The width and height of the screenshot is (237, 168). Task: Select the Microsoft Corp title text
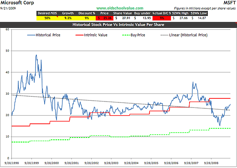(x=17, y=3)
